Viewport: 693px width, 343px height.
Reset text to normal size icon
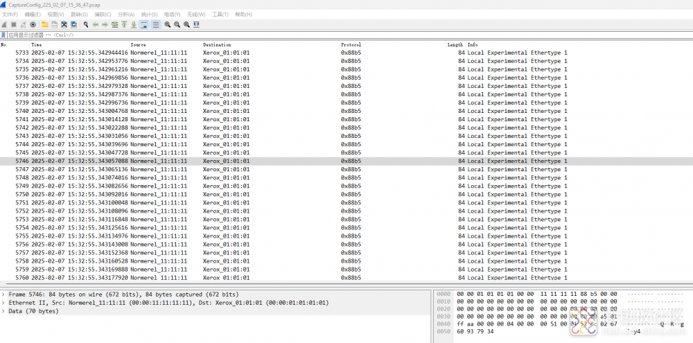point(186,25)
